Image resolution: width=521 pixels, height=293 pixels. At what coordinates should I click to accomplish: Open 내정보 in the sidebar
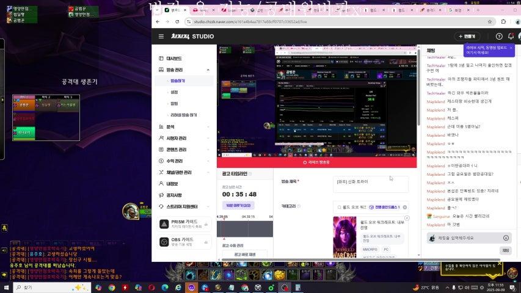(172, 184)
